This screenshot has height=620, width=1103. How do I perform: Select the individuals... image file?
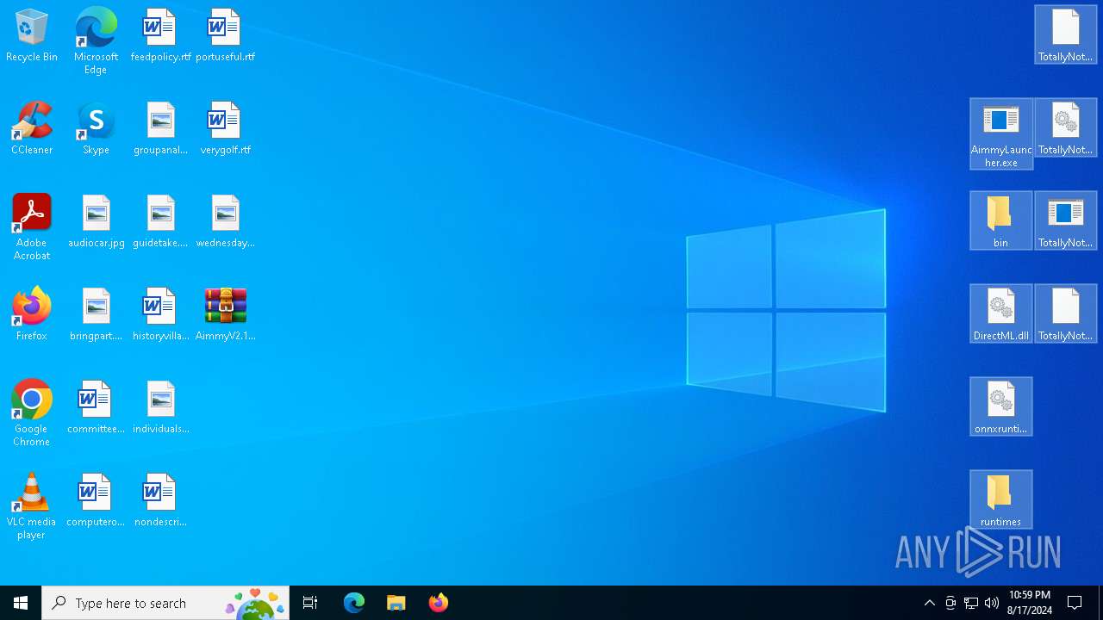coord(160,408)
